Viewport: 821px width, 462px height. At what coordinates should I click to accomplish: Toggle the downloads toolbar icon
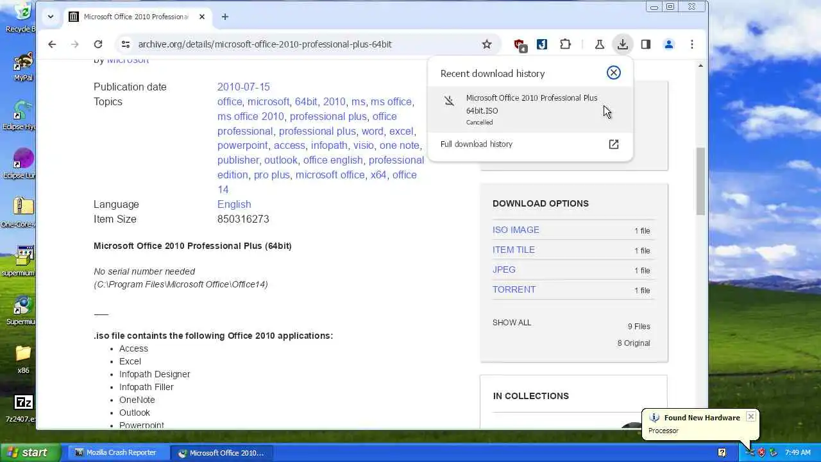pos(622,44)
